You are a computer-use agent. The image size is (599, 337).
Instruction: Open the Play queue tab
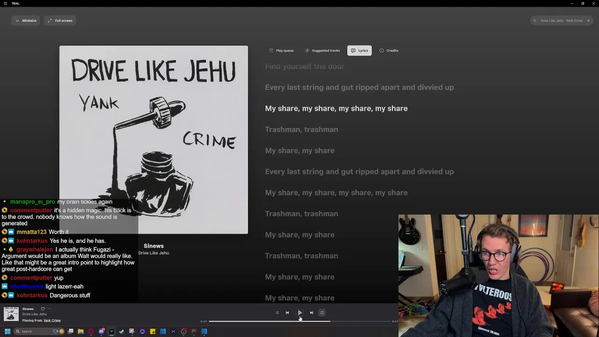coord(281,51)
